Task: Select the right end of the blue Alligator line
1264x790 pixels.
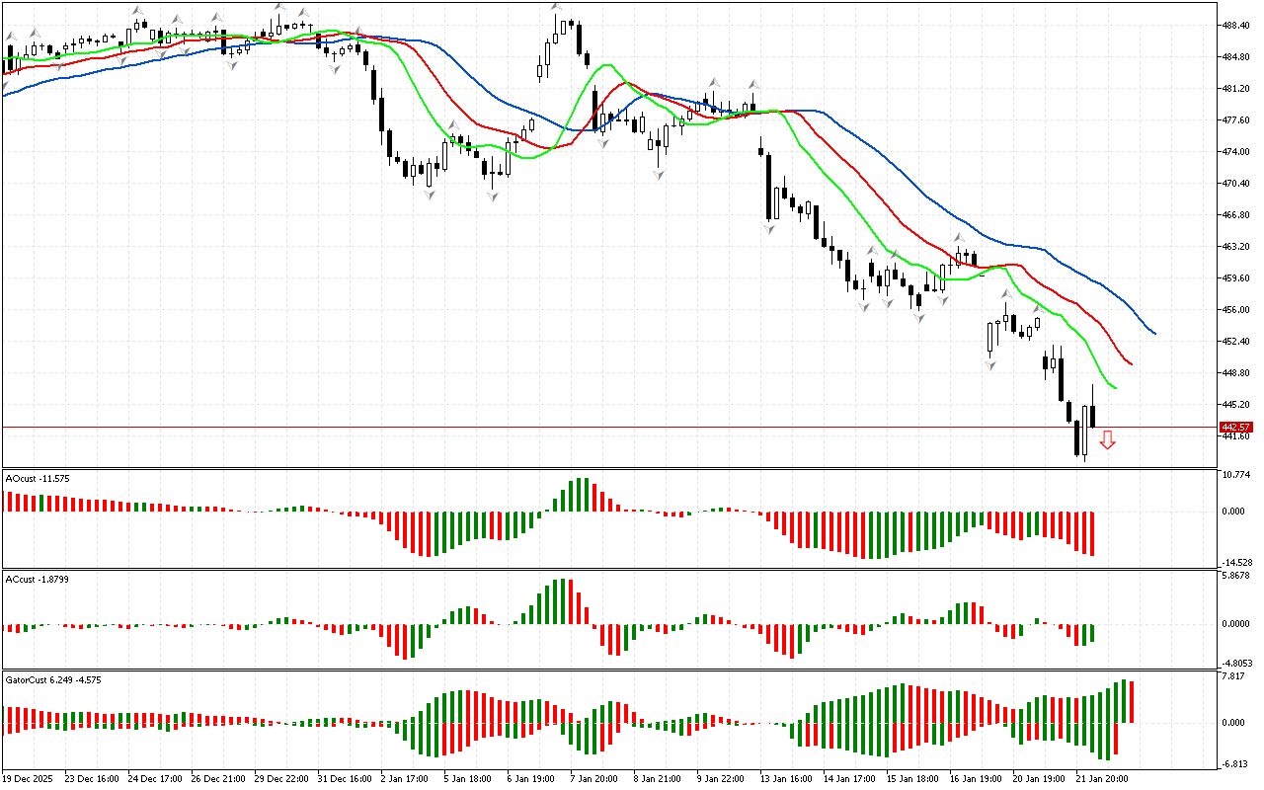Action: tap(1154, 333)
